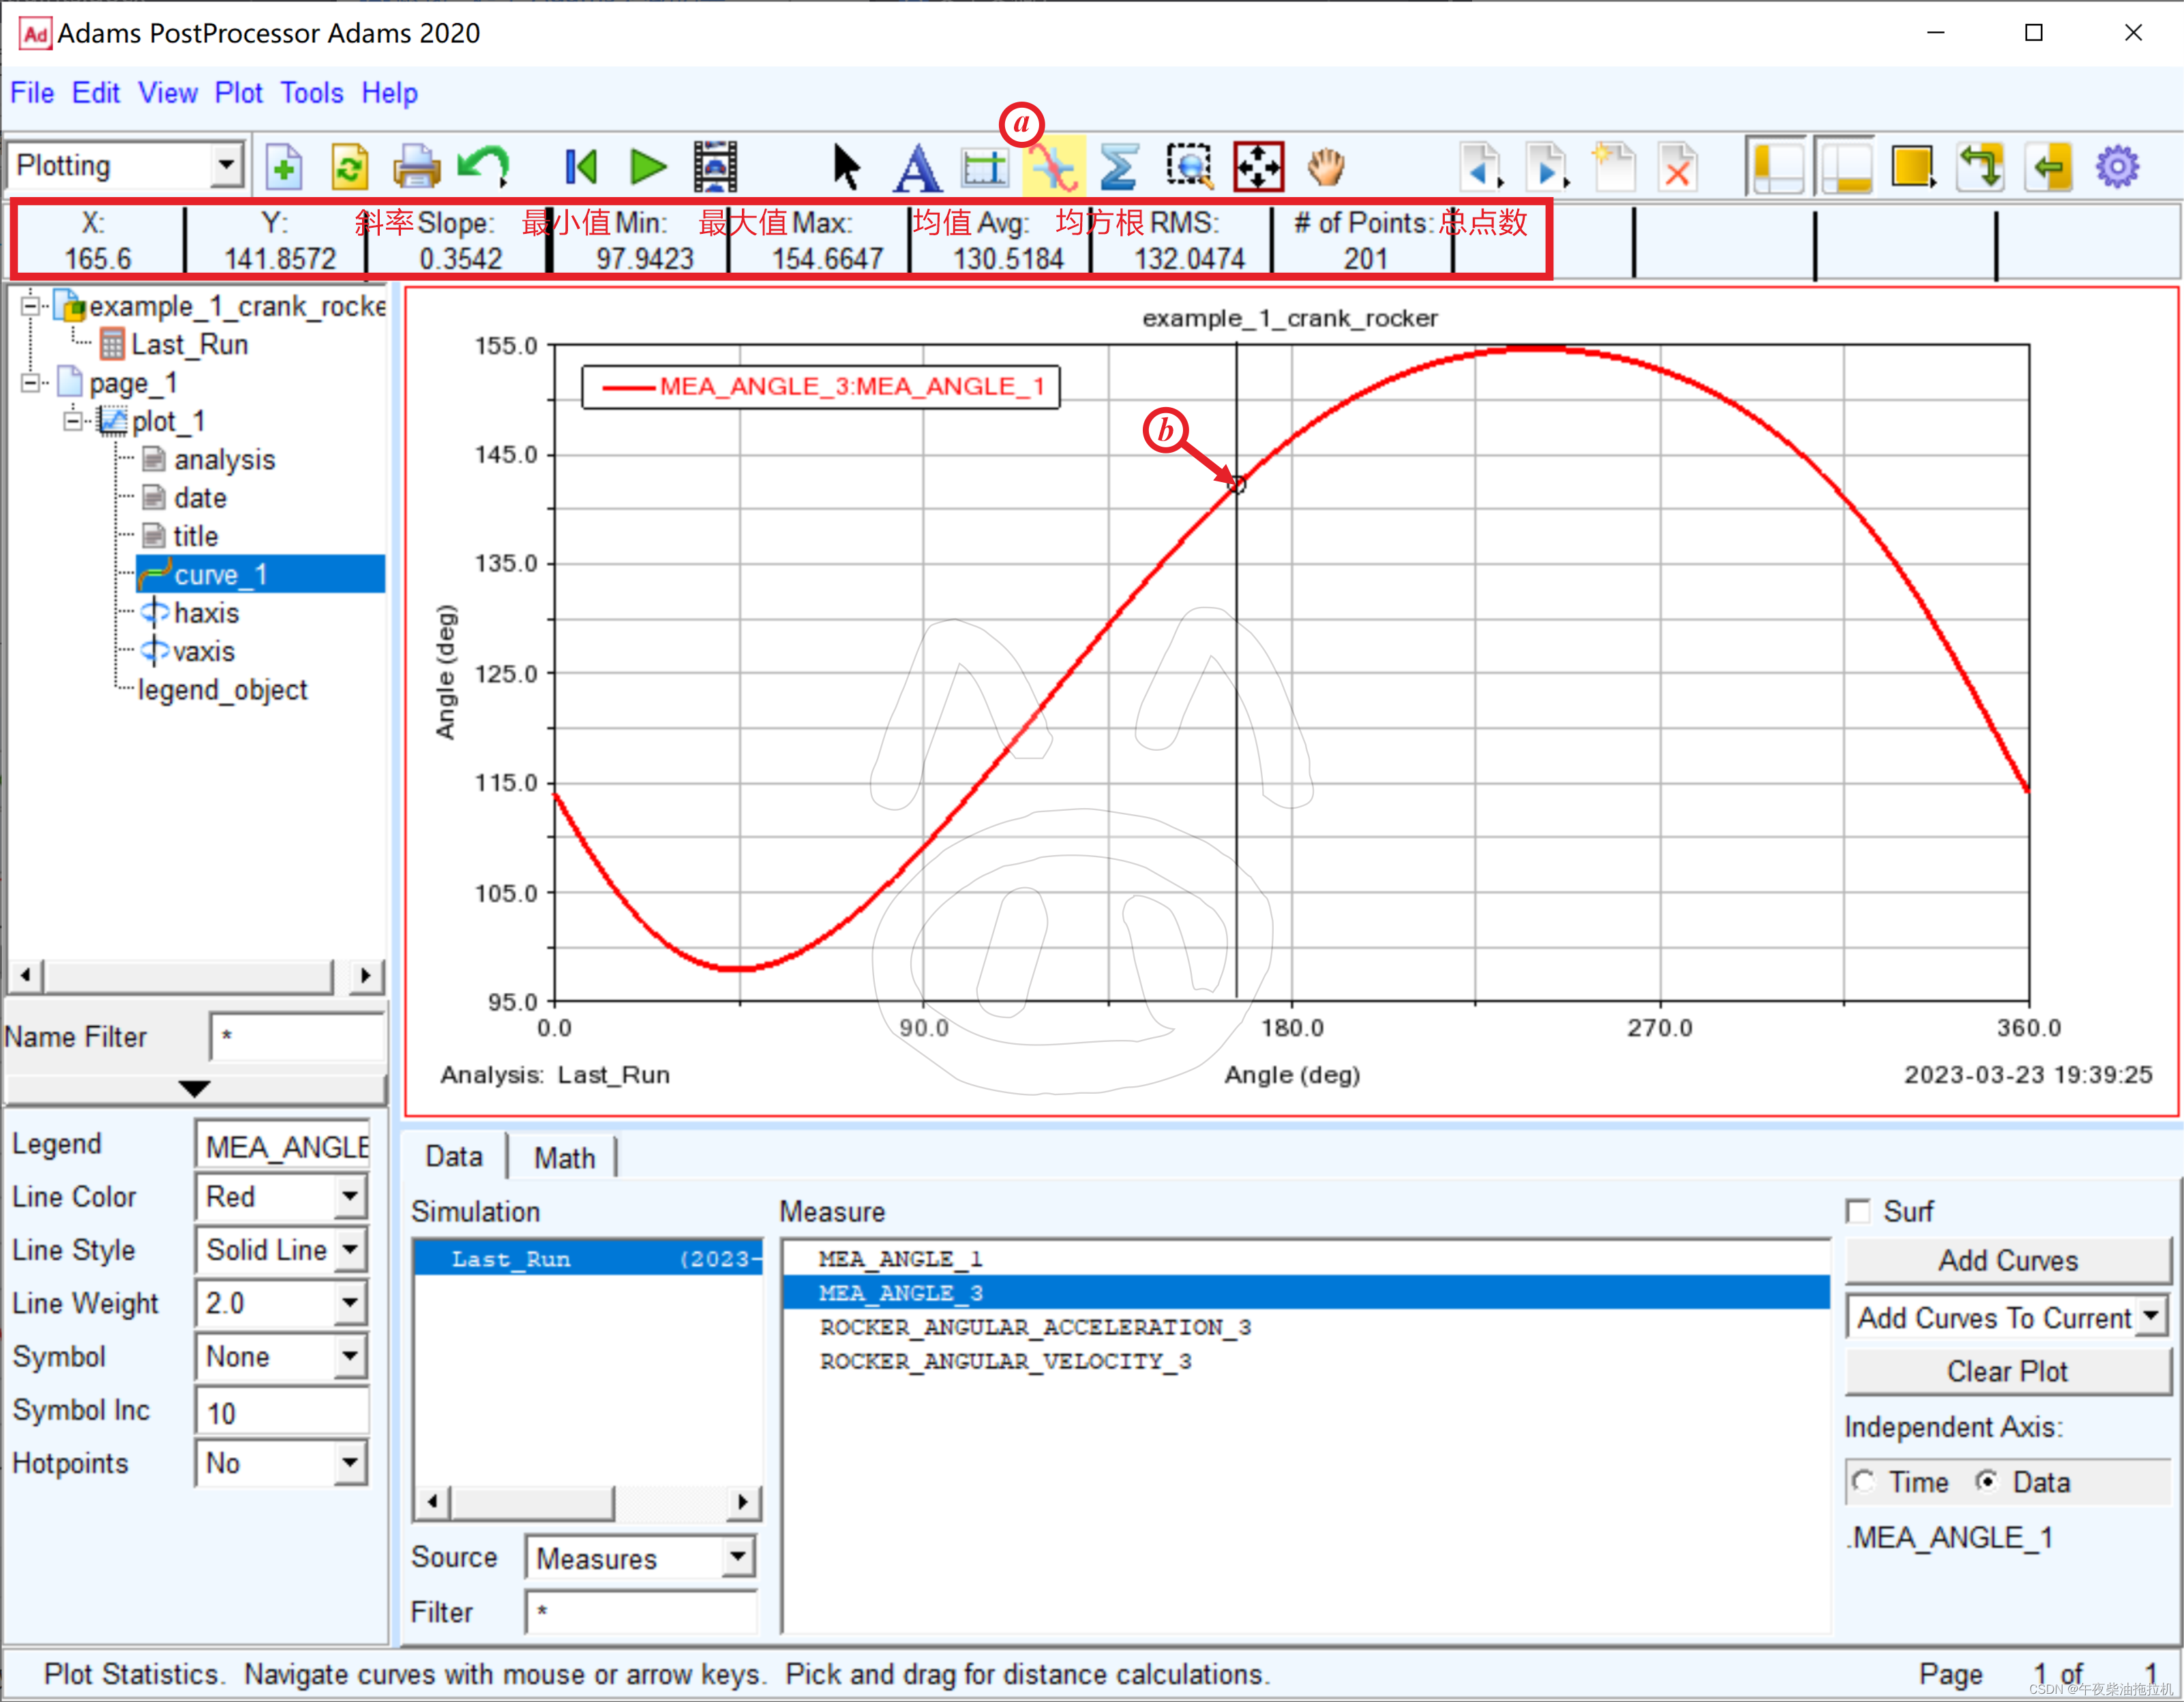
Task: Select the Time independent axis radio
Action: coord(1863,1481)
